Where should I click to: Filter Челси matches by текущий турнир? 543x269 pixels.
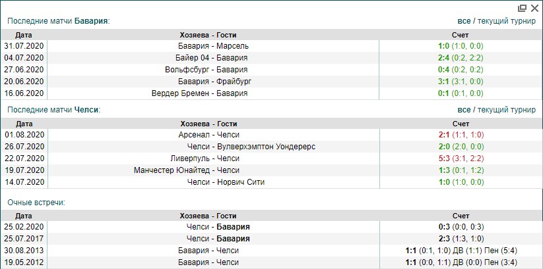[508, 110]
